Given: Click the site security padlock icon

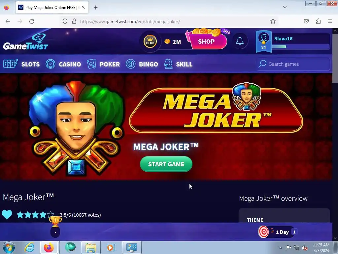Looking at the screenshot, I should 74,21.
